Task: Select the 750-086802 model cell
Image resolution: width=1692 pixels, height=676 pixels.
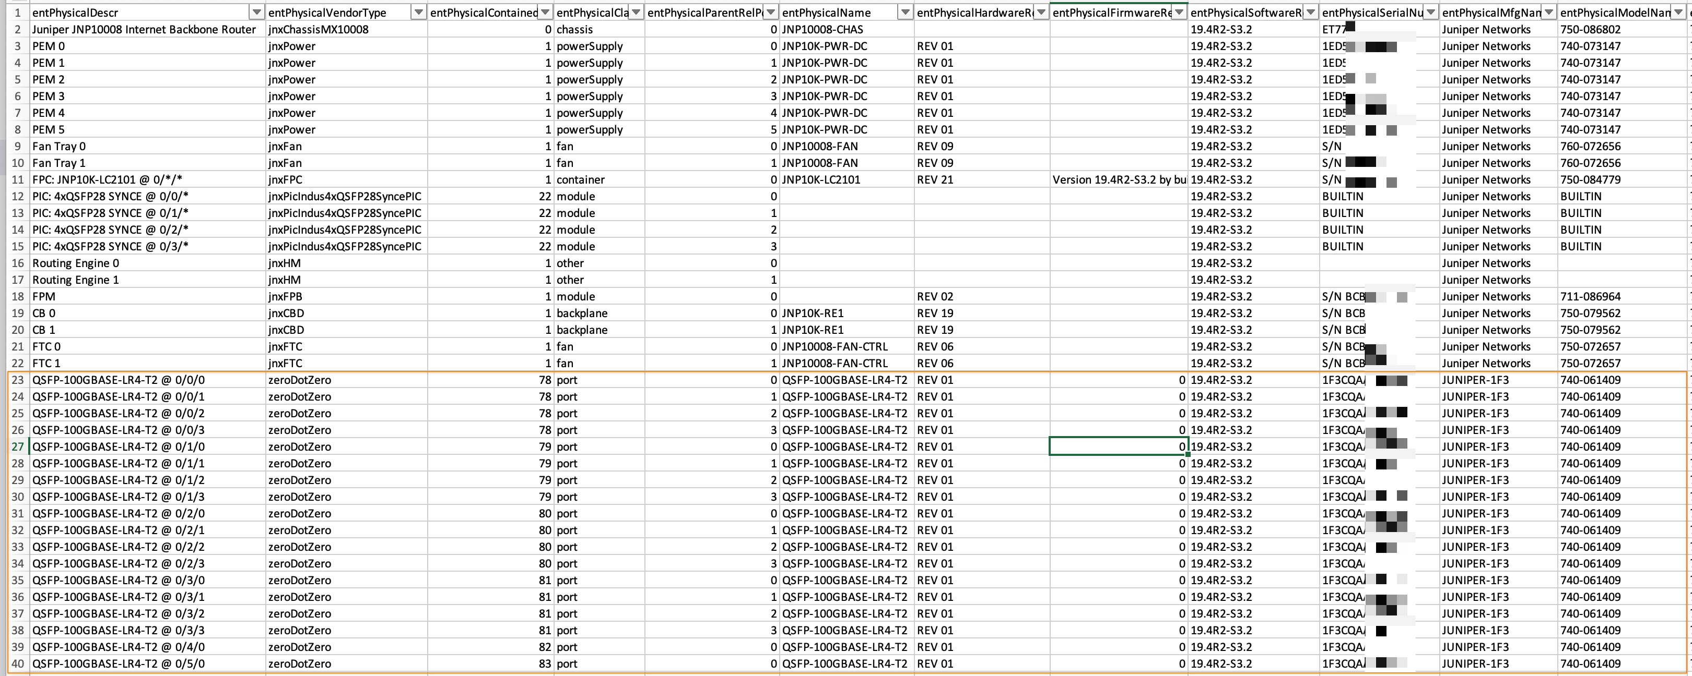Action: [x=1621, y=30]
